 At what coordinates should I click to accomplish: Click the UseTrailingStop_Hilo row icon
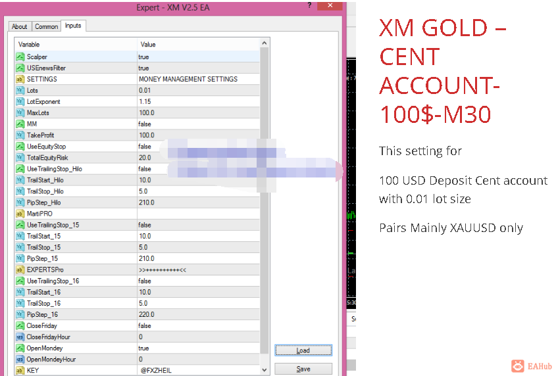[x=20, y=169]
